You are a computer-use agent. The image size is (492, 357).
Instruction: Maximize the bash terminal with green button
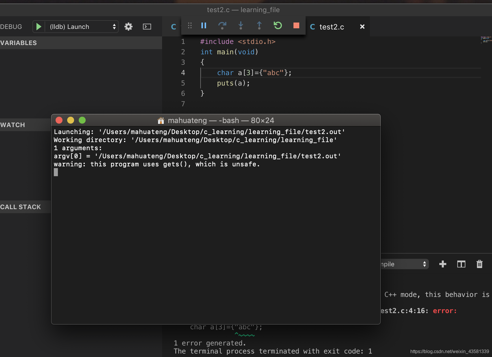pos(82,120)
